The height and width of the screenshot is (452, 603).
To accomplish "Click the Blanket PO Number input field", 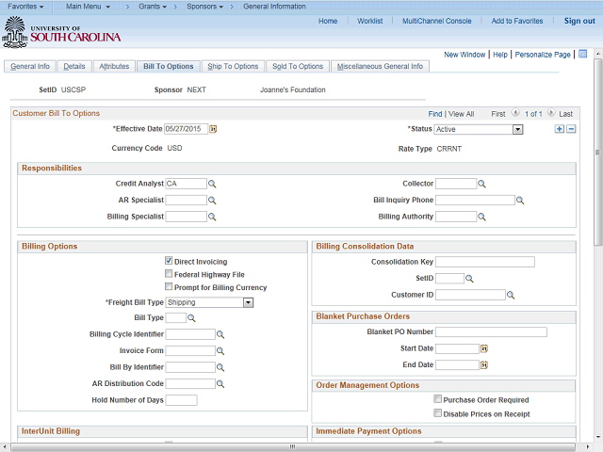I will coord(491,332).
